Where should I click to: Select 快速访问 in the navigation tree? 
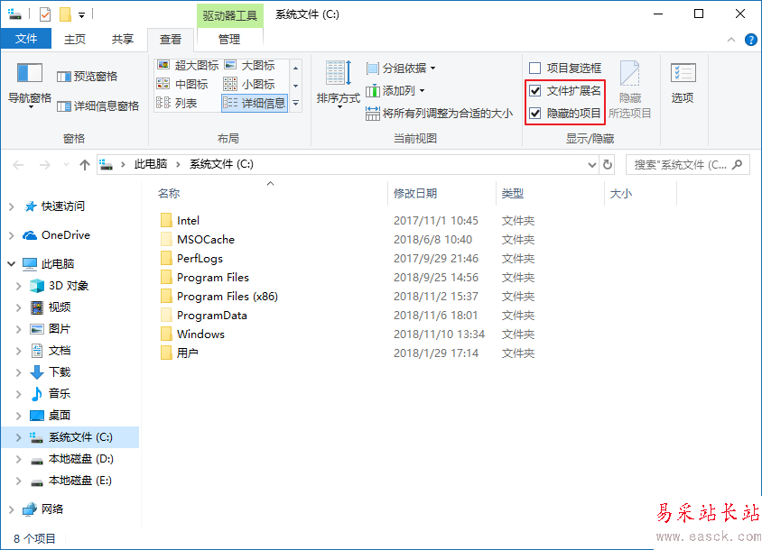click(62, 206)
